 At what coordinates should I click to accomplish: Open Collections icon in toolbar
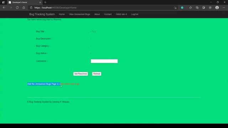coord(197,8)
